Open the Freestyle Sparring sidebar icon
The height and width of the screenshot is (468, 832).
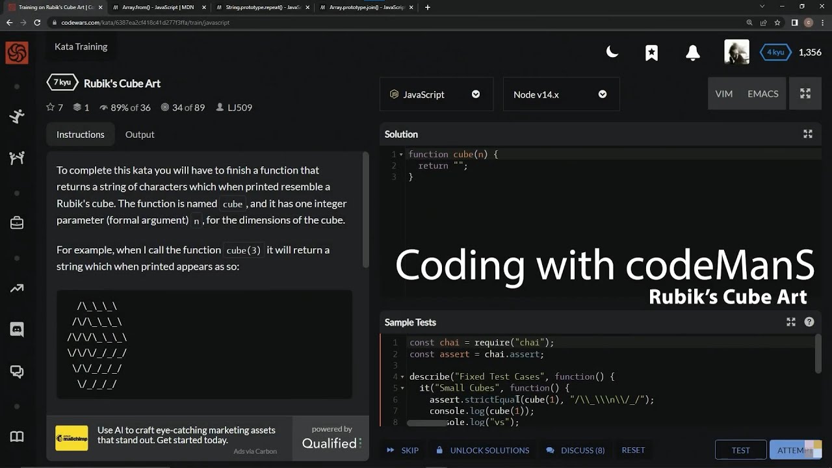[17, 157]
